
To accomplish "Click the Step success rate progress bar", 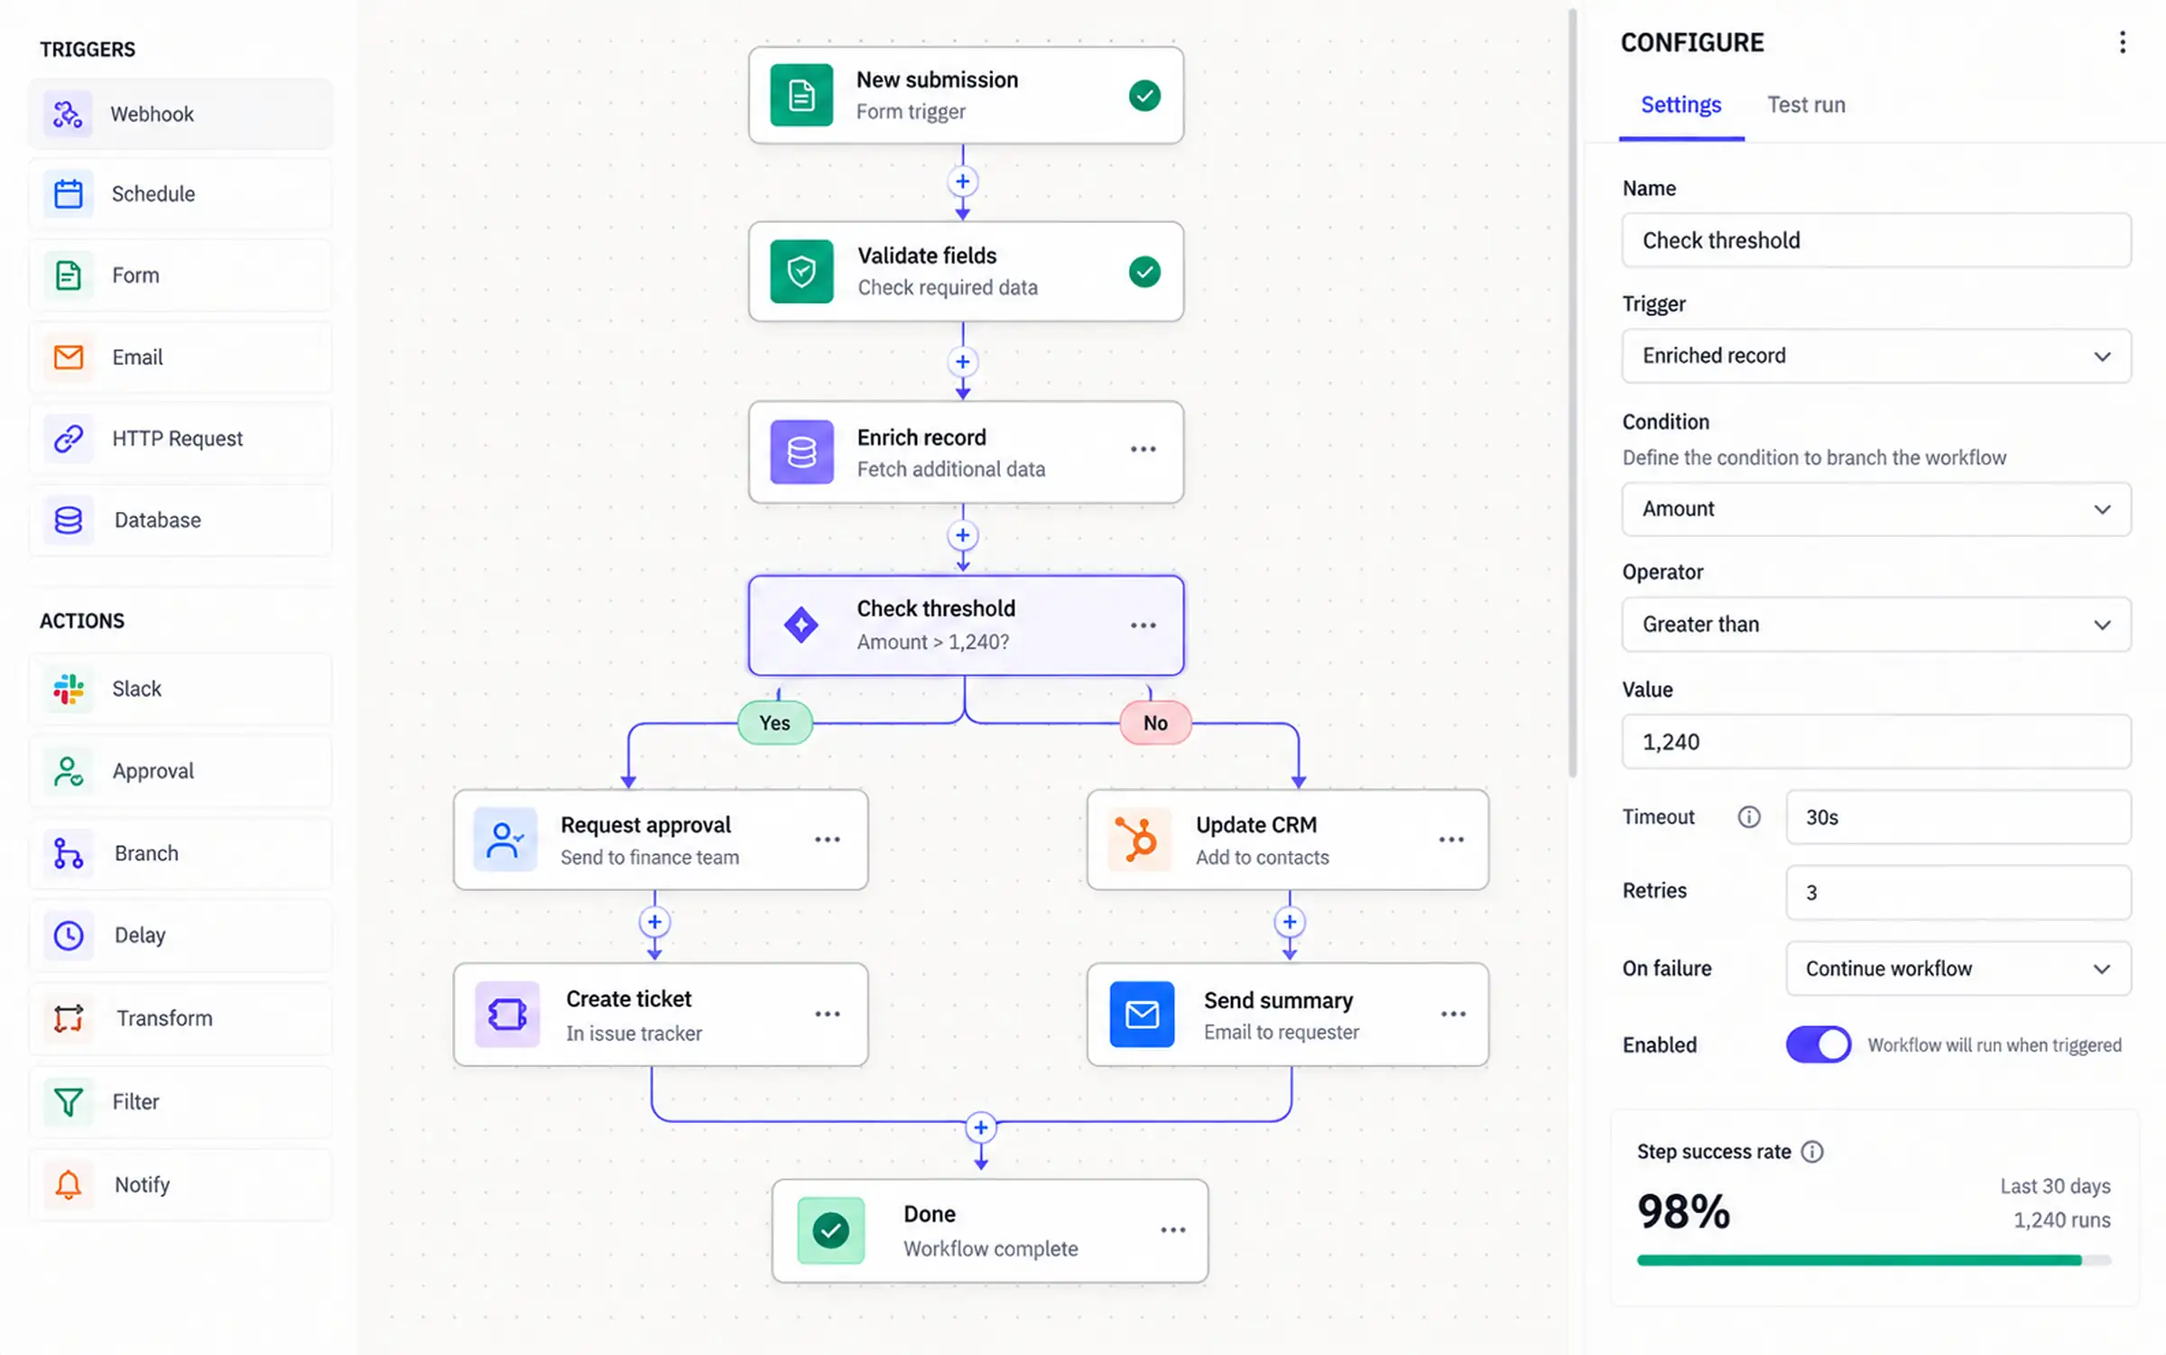I will (1874, 1260).
